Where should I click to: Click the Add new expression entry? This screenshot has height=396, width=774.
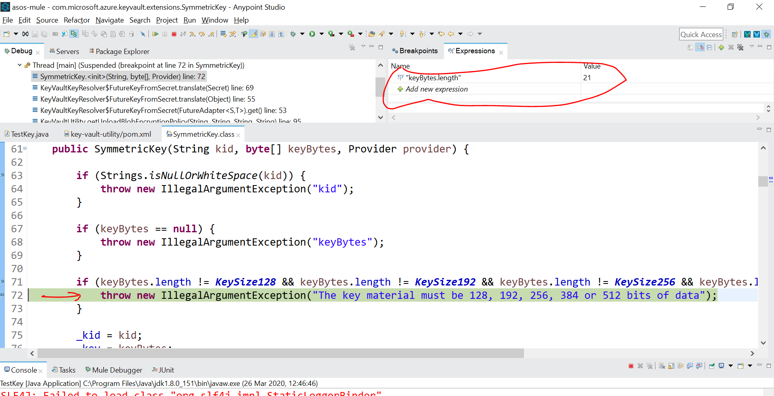pos(437,89)
